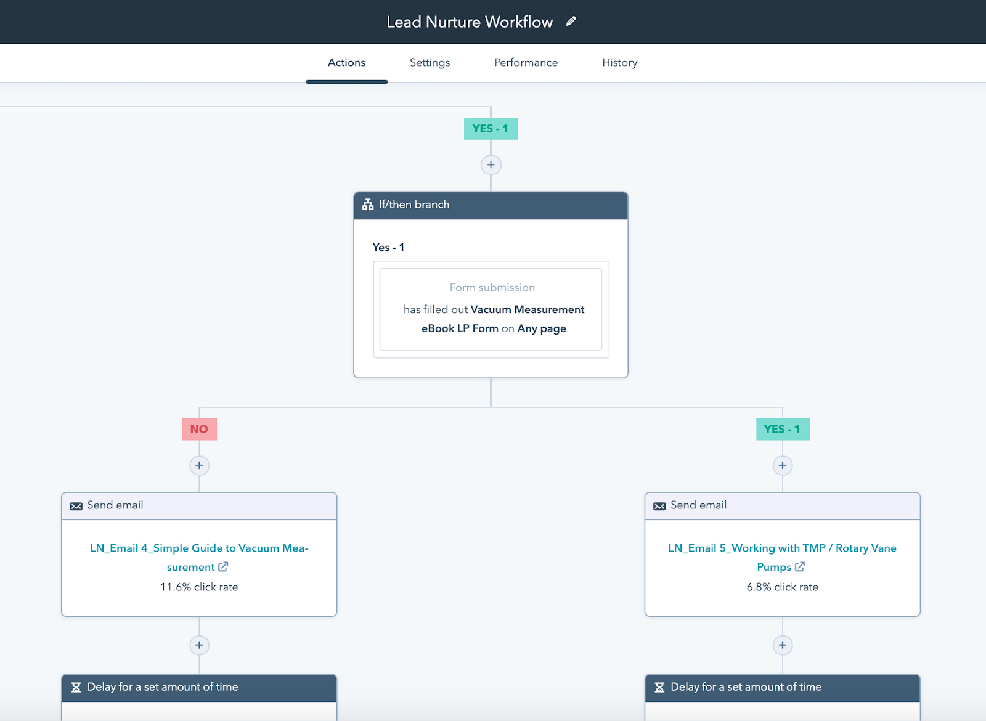Click hourglass icon on right Delay card
Screen dimensions: 986x721
point(659,687)
